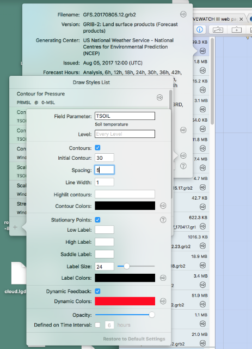Click the Highlit contours field

[x=125, y=194]
